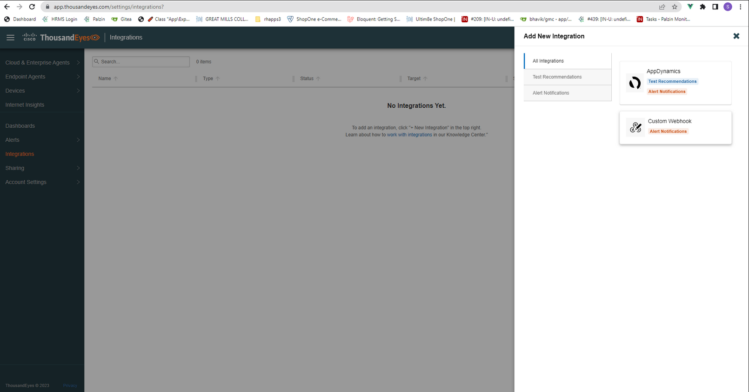Image resolution: width=749 pixels, height=392 pixels.
Task: Click the browser address bar URL
Action: [x=108, y=7]
